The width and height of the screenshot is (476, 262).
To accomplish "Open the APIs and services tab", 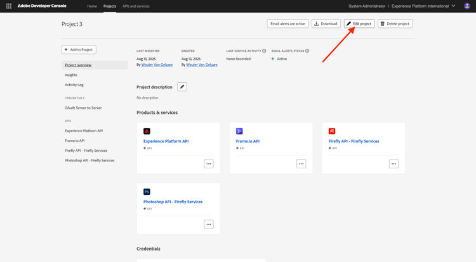I will pos(136,6).
